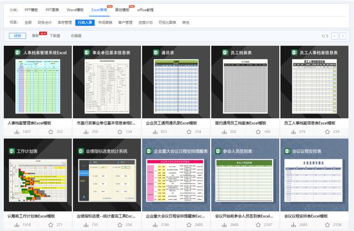The image size is (354, 231).
Task: Click download icon under 会议议程安排表Excel模板
Action: (294, 225)
